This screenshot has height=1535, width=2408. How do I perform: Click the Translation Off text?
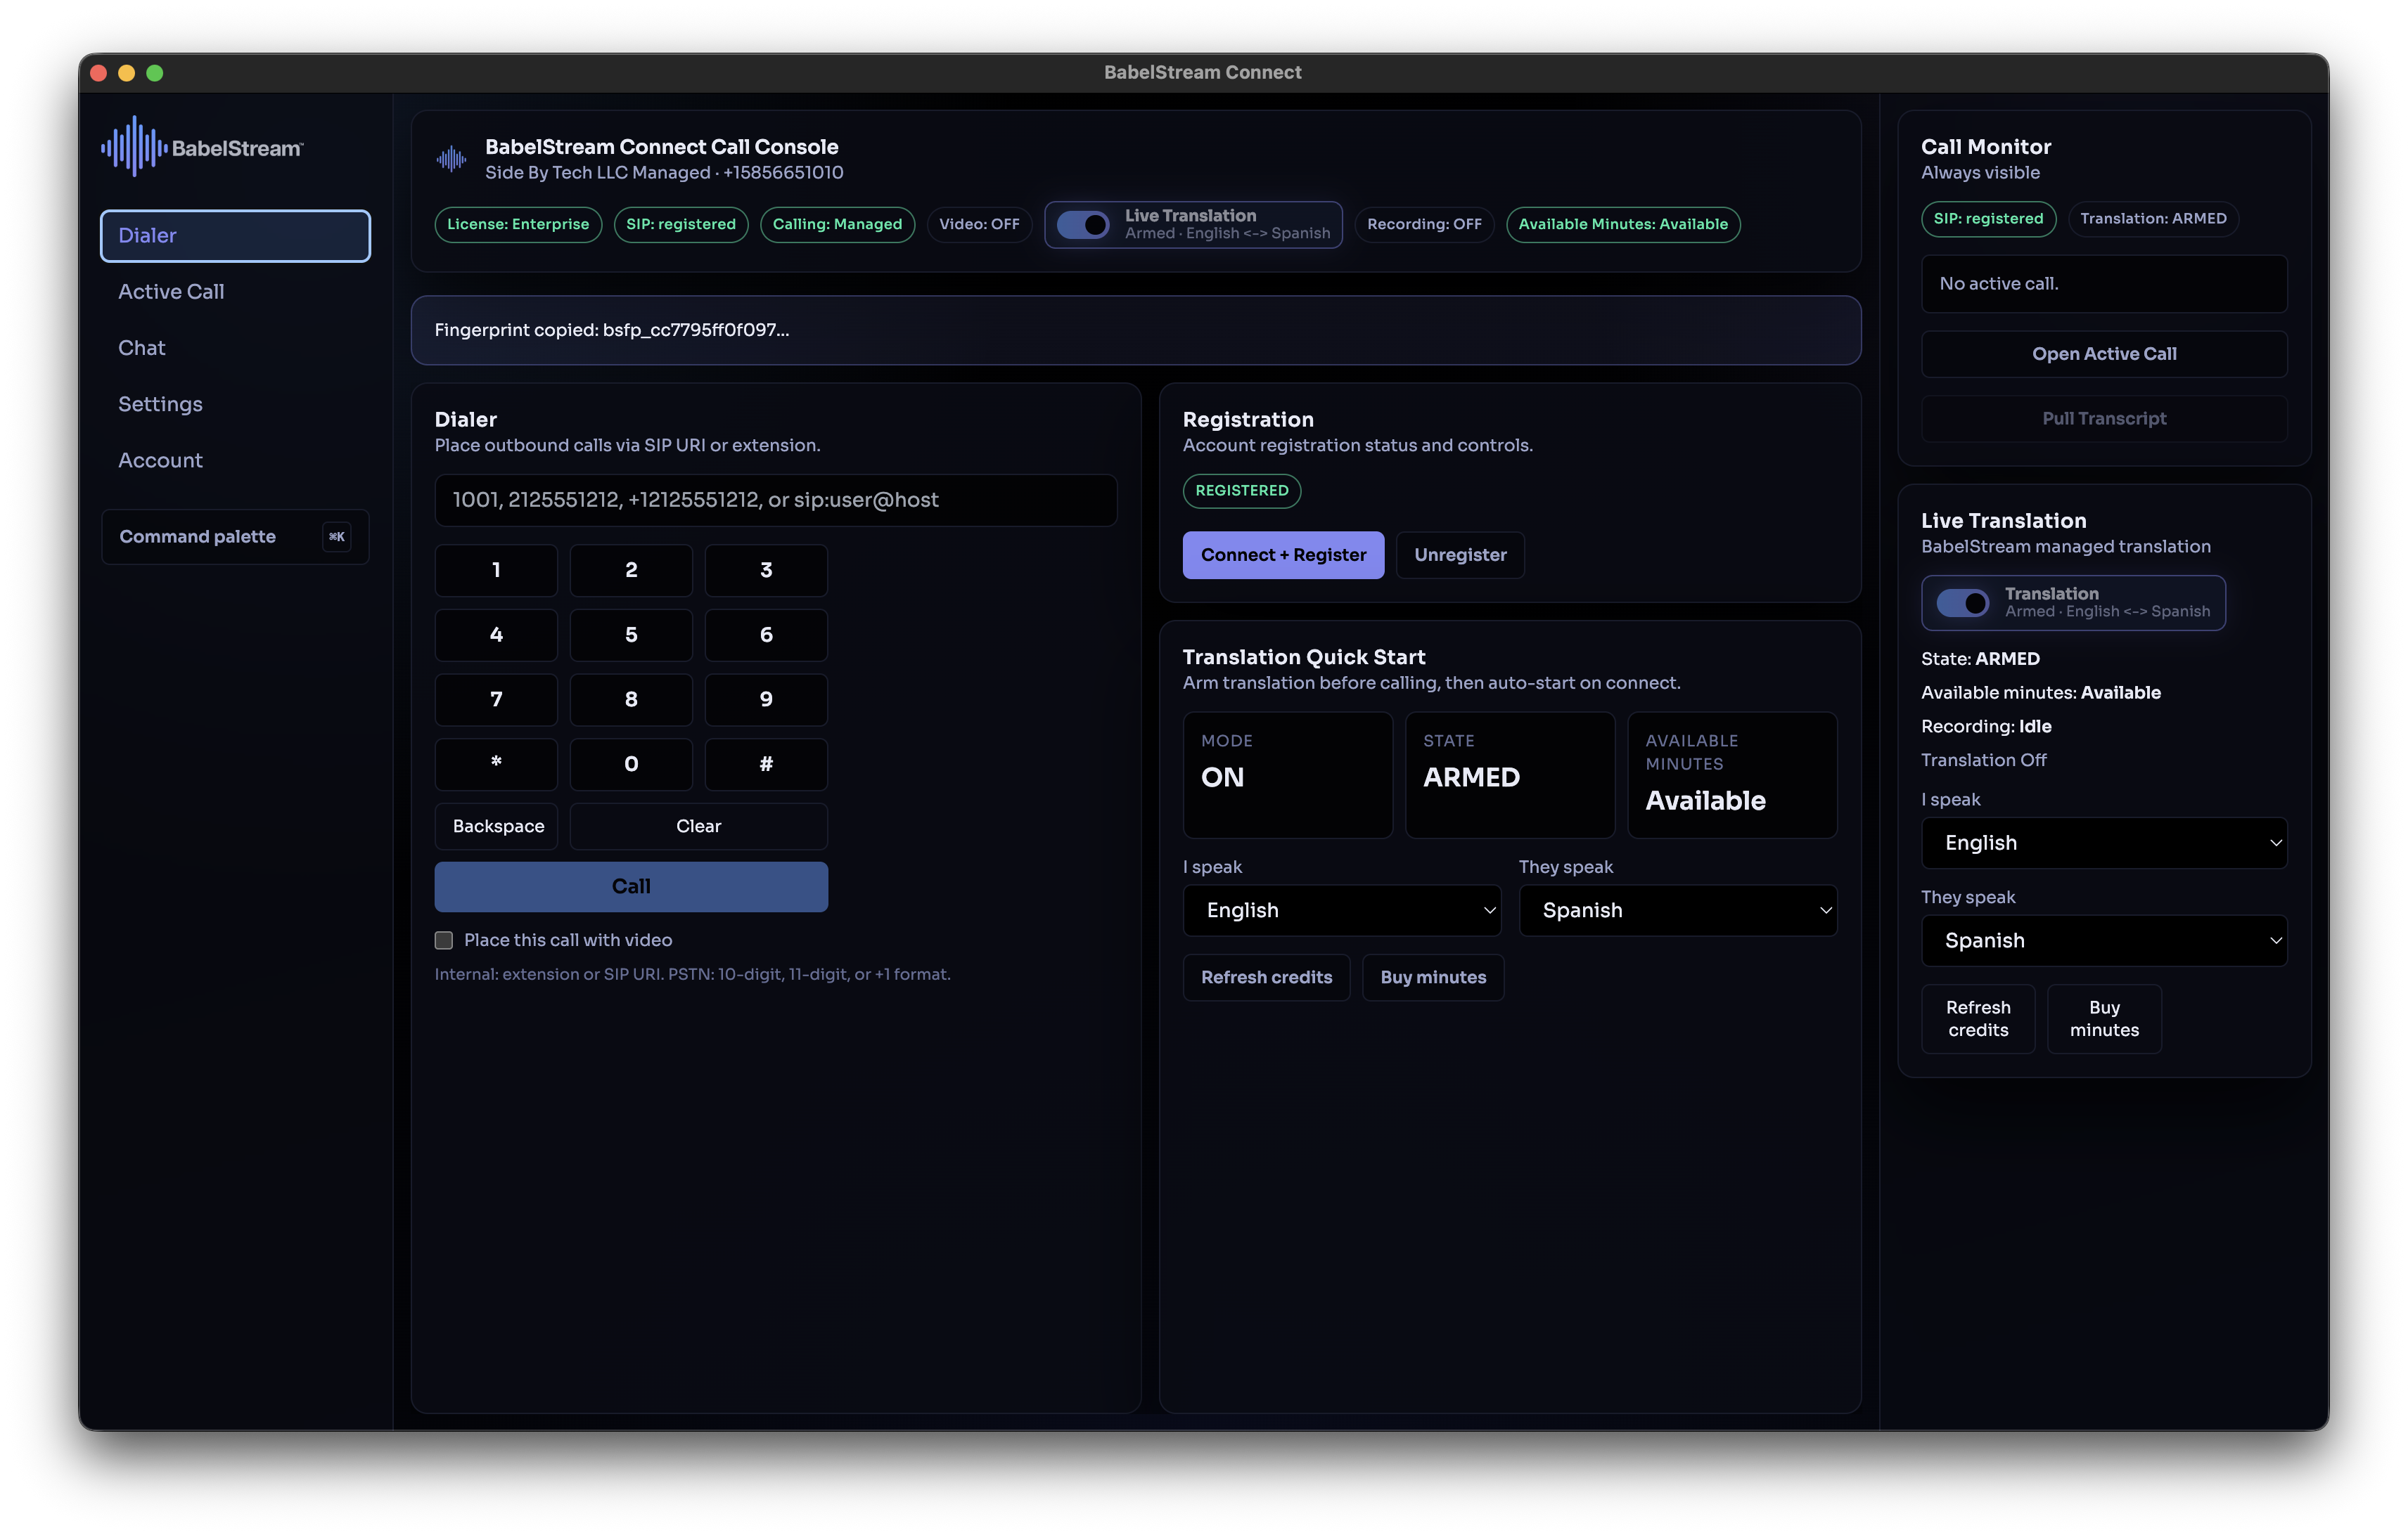coord(1983,760)
